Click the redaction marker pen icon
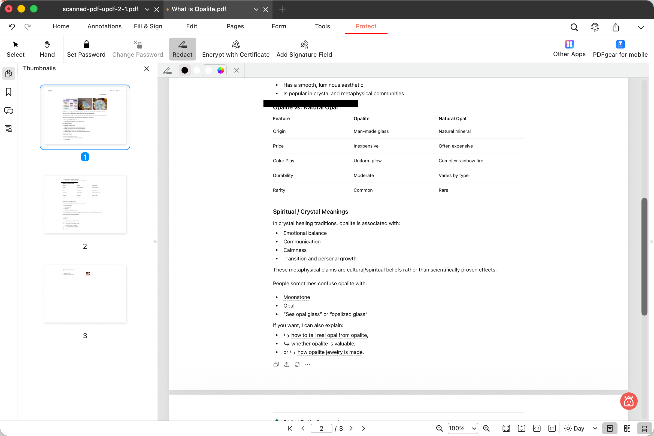Image resolution: width=654 pixels, height=436 pixels. tap(167, 71)
